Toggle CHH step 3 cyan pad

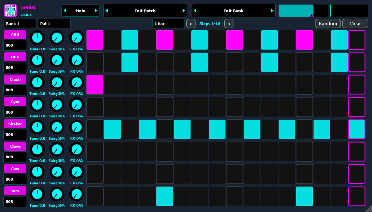[130, 40]
